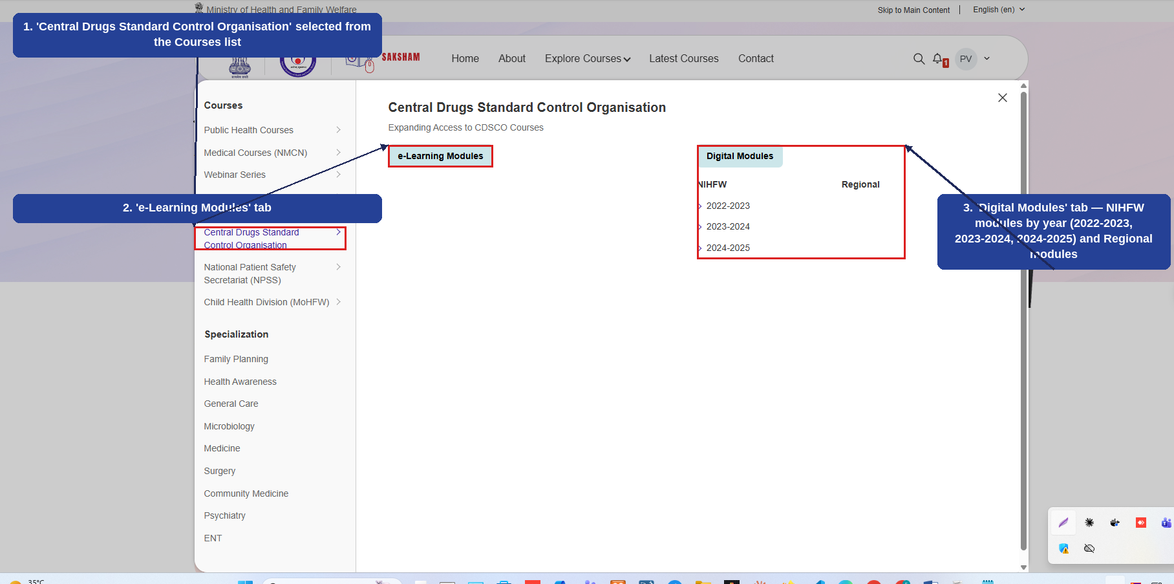
Task: Click the crossed-cloud icon in tray popup
Action: point(1089,548)
